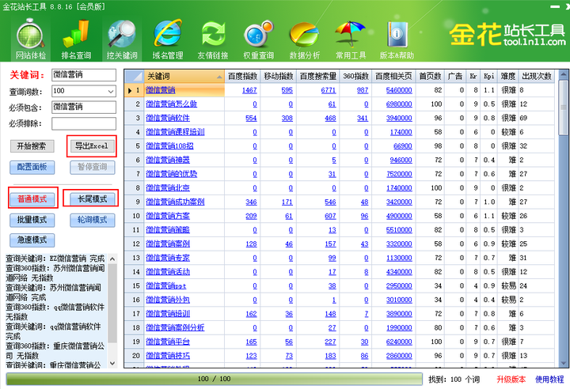
Task: Sort by the 广告 column header
Action: pos(454,76)
